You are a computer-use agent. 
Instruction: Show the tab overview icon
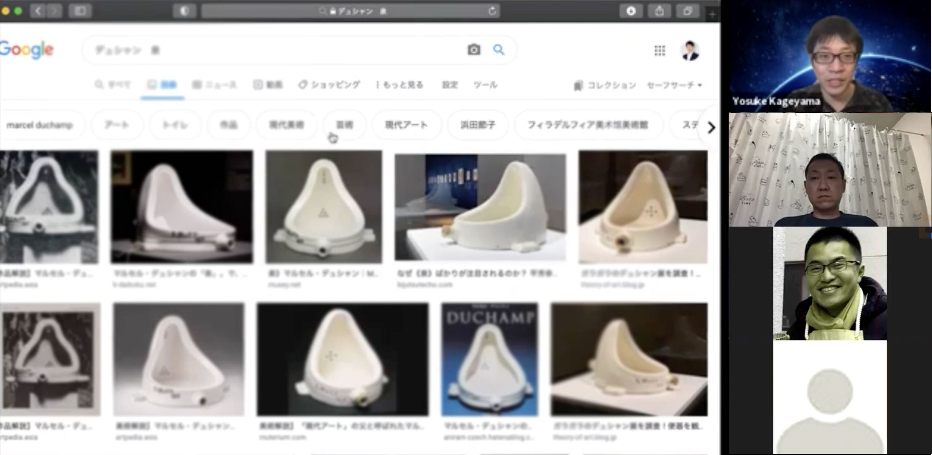tap(688, 11)
